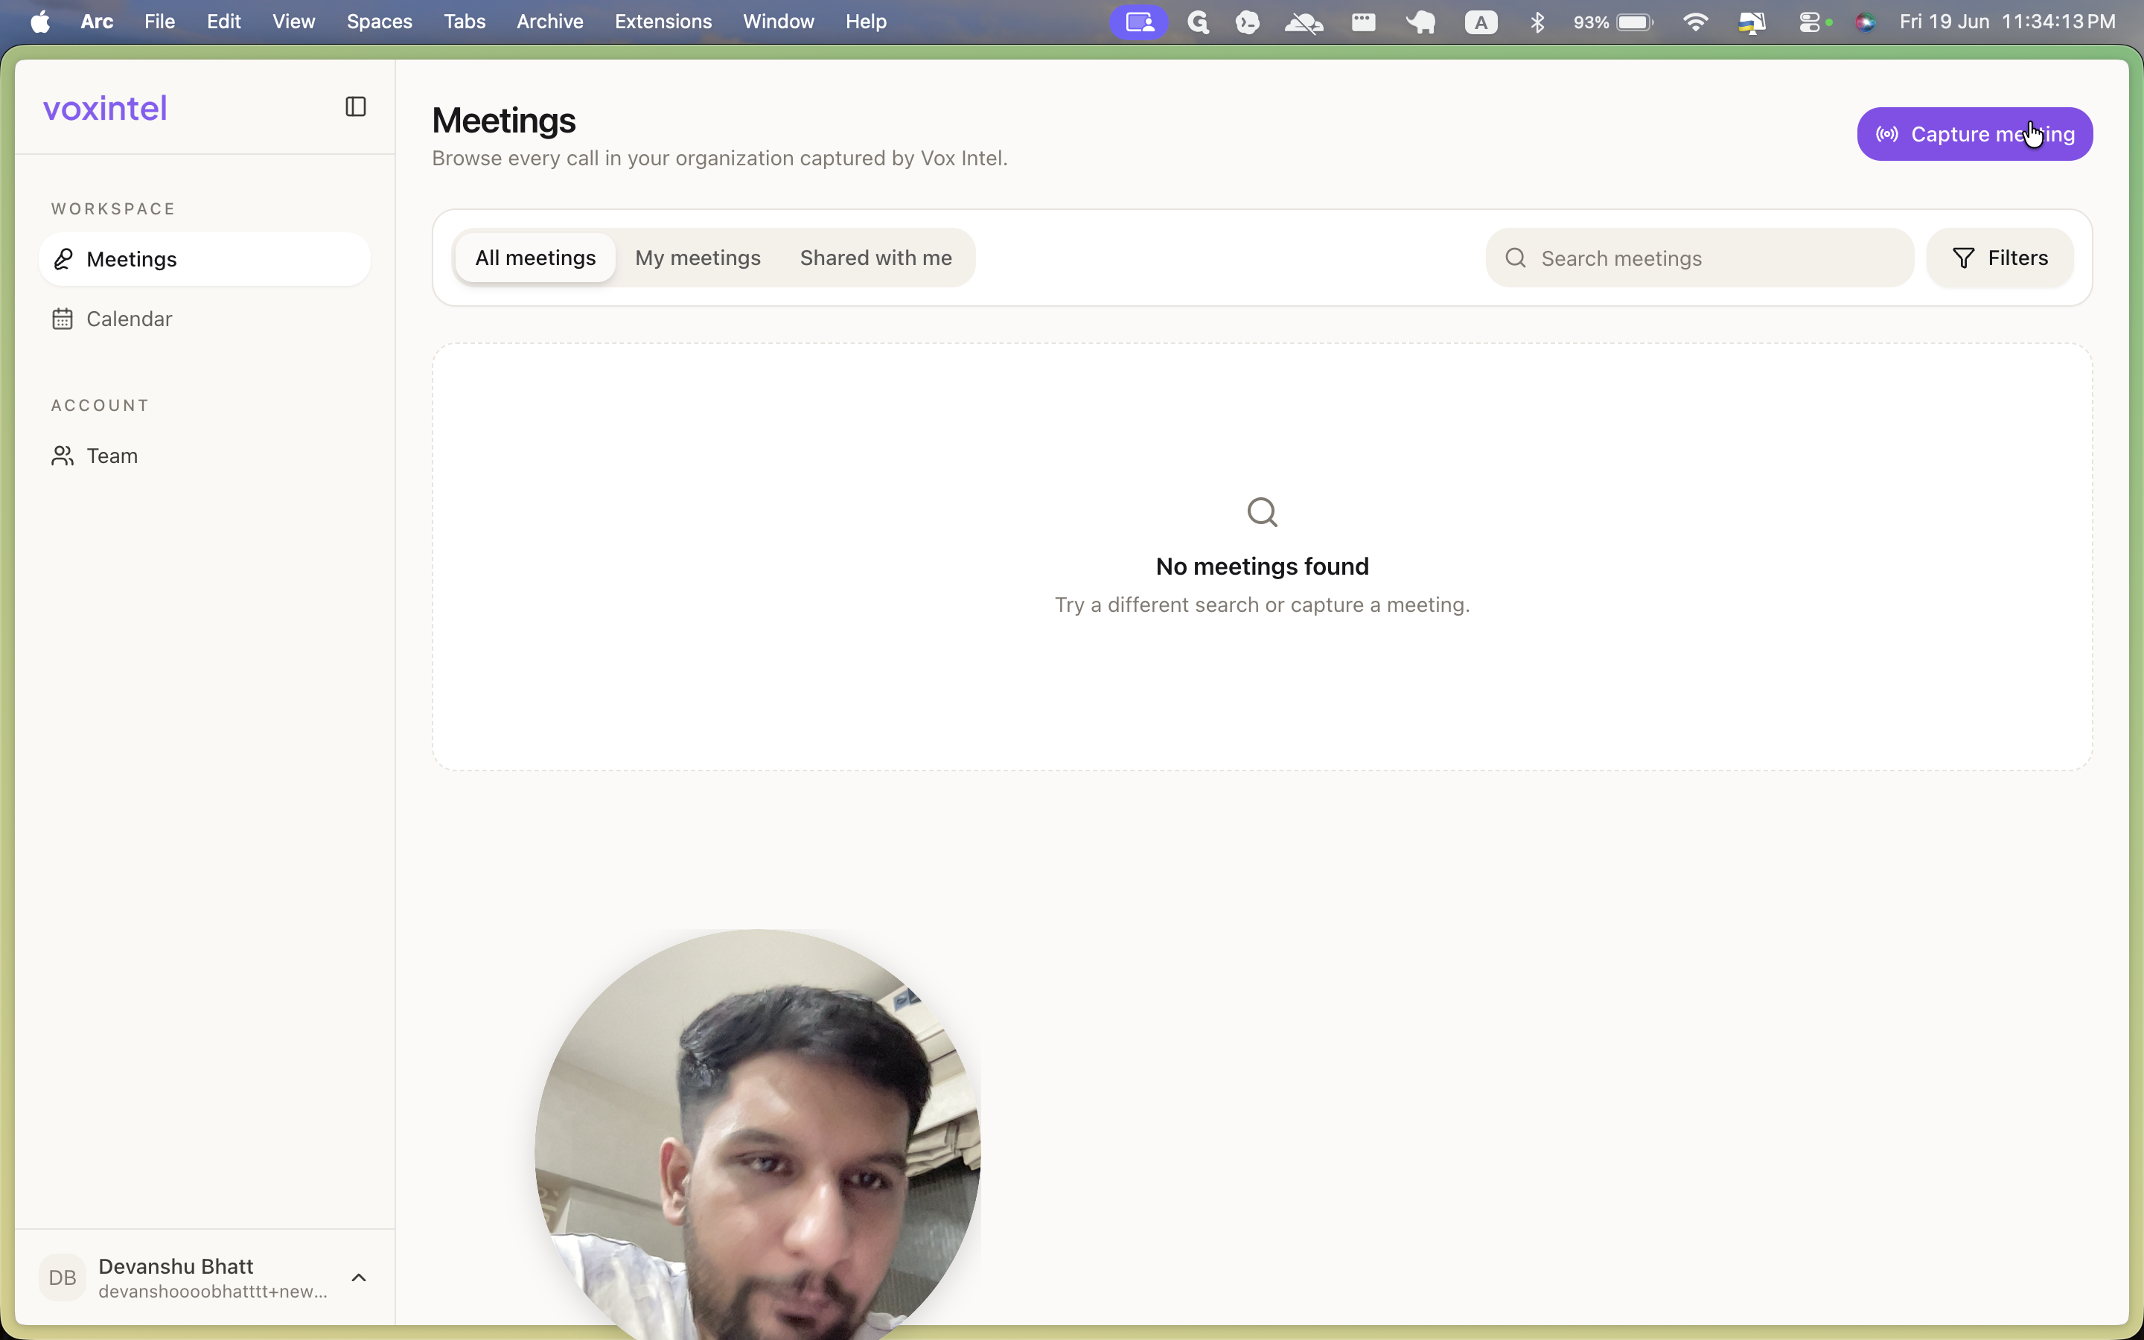The width and height of the screenshot is (2144, 1340).
Task: Click the magnifier icon in search field
Action: (1515, 258)
